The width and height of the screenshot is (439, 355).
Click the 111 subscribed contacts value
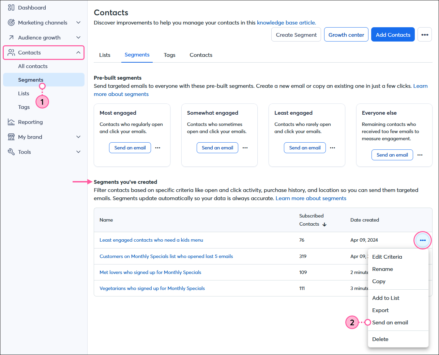[302, 288]
